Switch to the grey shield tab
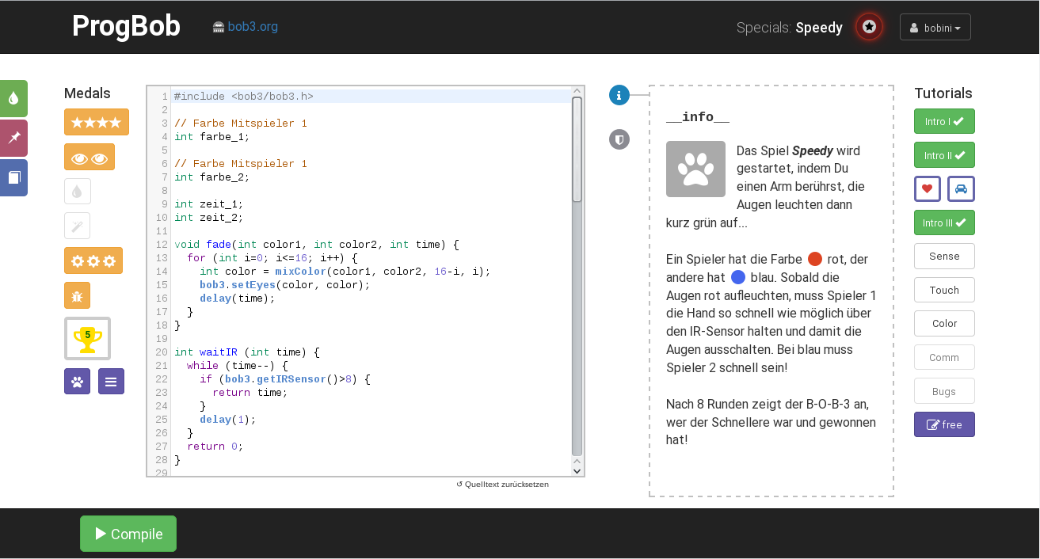 619,139
